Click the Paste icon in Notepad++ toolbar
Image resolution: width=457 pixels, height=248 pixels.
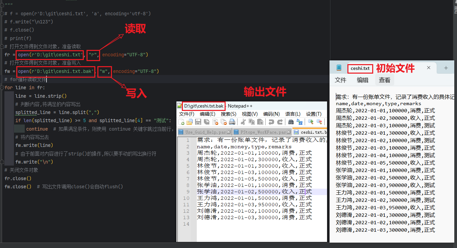[x=260, y=122]
